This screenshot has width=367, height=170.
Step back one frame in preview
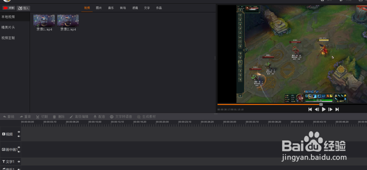(317, 109)
